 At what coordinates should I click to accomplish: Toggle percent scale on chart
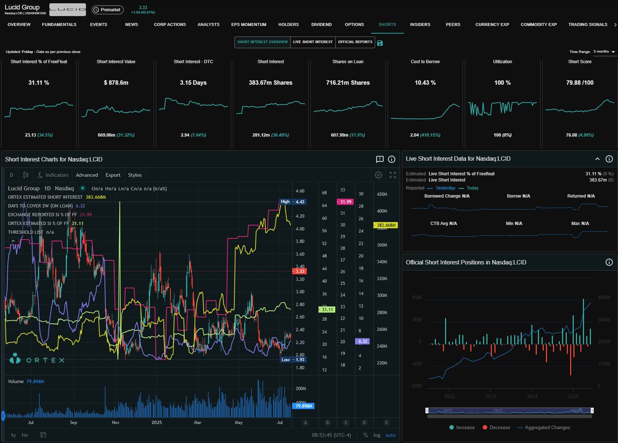[365, 435]
